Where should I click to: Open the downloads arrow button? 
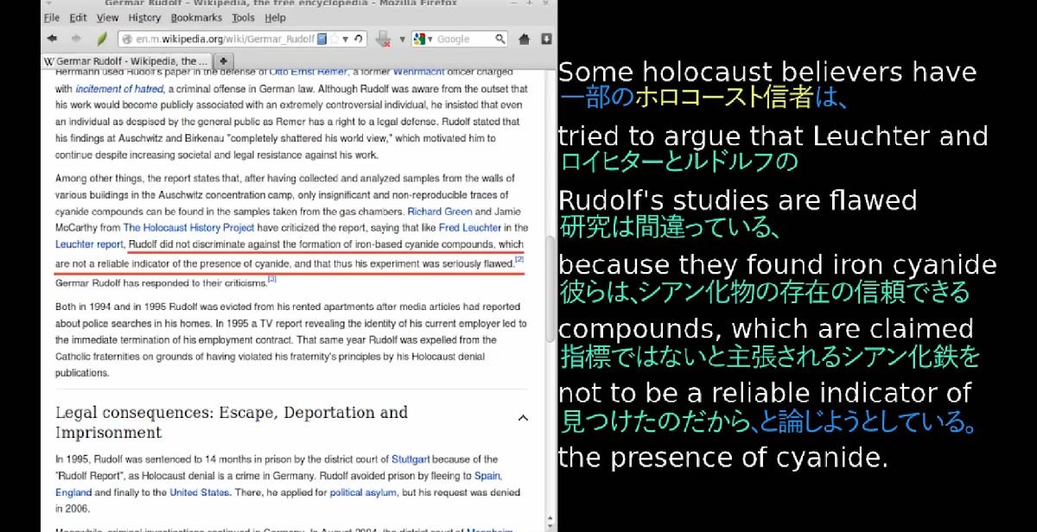[546, 39]
